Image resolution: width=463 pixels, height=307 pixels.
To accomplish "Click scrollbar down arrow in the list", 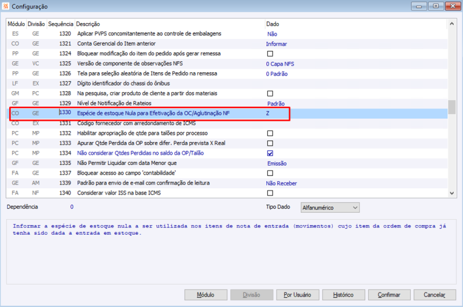I will [452, 193].
